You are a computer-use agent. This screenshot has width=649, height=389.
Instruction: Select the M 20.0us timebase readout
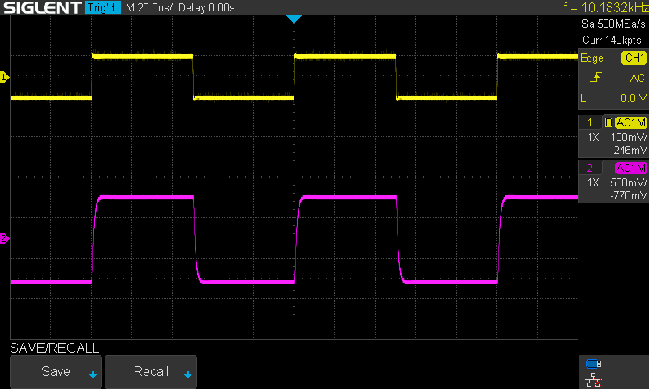149,7
